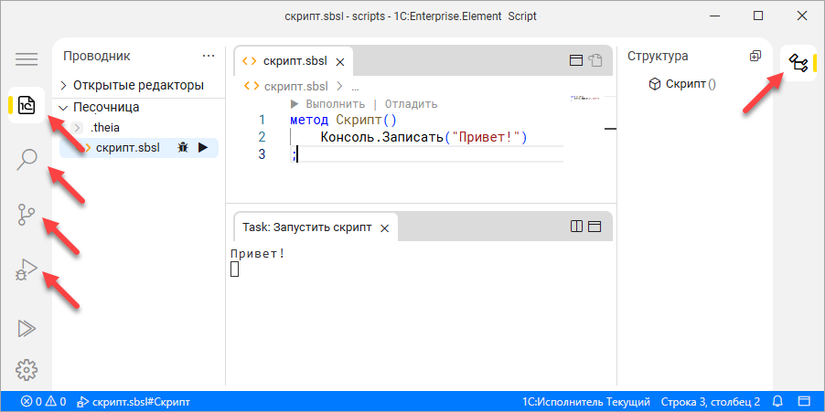Close the скрипт.sbsl editor tab

click(x=340, y=62)
